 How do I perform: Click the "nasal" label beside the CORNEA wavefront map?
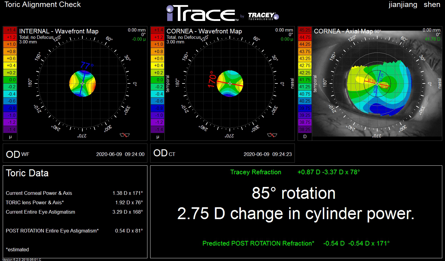[292, 83]
